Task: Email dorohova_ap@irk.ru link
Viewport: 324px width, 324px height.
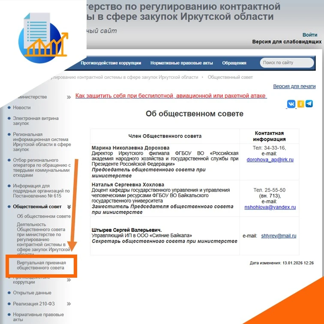Action: [x=270, y=159]
